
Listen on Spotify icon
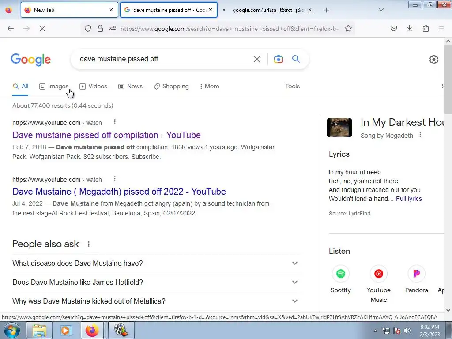pyautogui.click(x=341, y=274)
